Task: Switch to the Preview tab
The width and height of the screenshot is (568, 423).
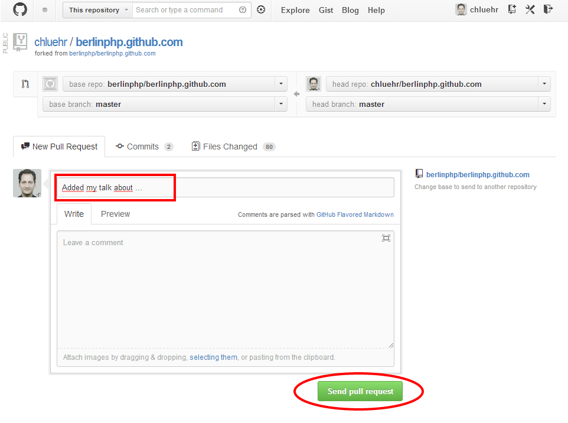Action: coord(115,214)
